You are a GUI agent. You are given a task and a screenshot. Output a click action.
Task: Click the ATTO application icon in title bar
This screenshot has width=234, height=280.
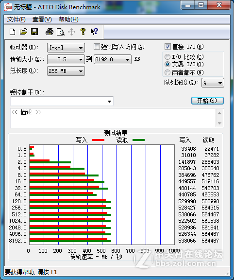click(8, 7)
